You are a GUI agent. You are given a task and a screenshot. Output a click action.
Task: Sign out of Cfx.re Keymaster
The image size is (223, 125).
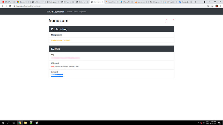83,12
